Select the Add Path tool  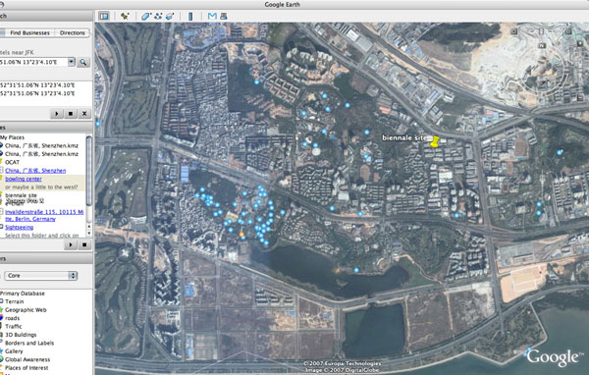pyautogui.click(x=158, y=16)
